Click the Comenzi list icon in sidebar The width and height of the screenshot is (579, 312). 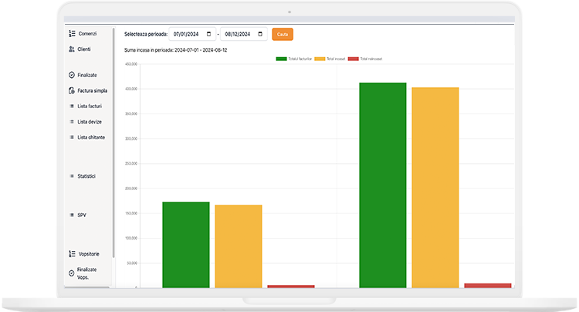click(72, 34)
